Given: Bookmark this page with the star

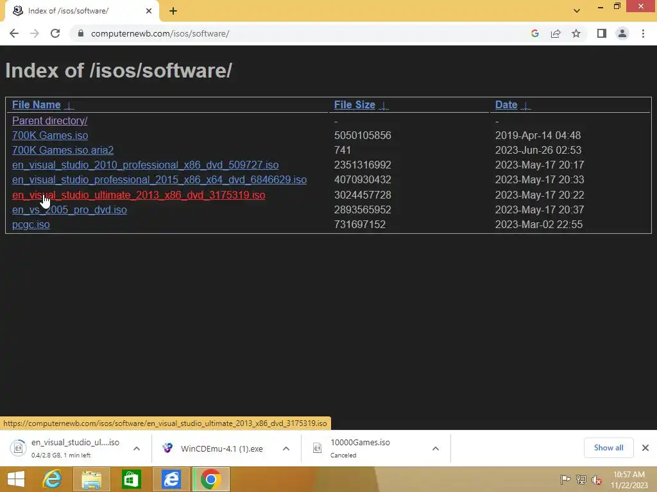Looking at the screenshot, I should [x=576, y=33].
